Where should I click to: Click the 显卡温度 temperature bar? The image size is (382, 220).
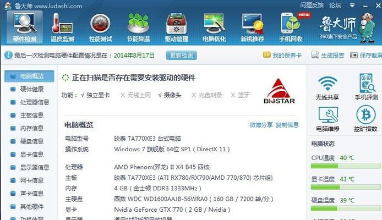point(346,187)
